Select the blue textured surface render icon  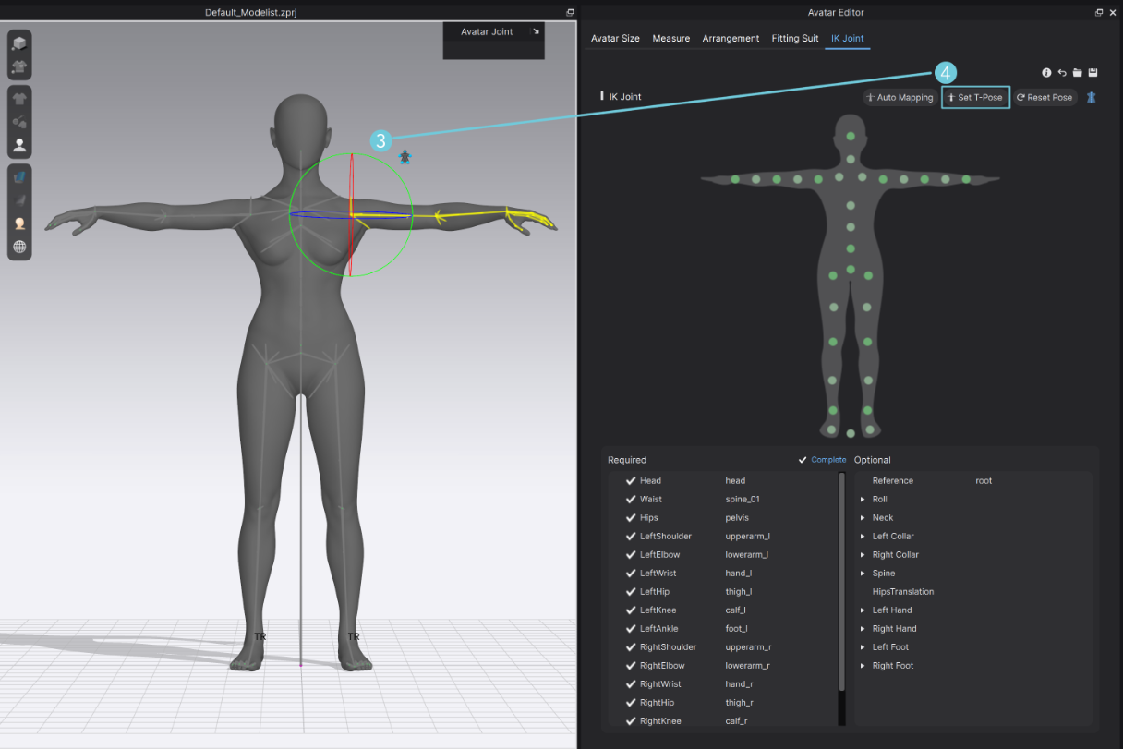(19, 176)
